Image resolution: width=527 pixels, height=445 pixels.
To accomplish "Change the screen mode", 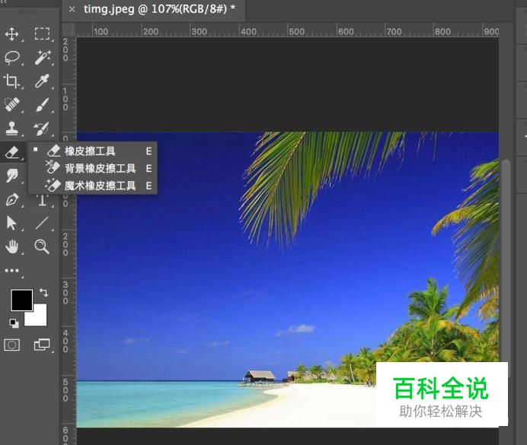I will pyautogui.click(x=42, y=345).
